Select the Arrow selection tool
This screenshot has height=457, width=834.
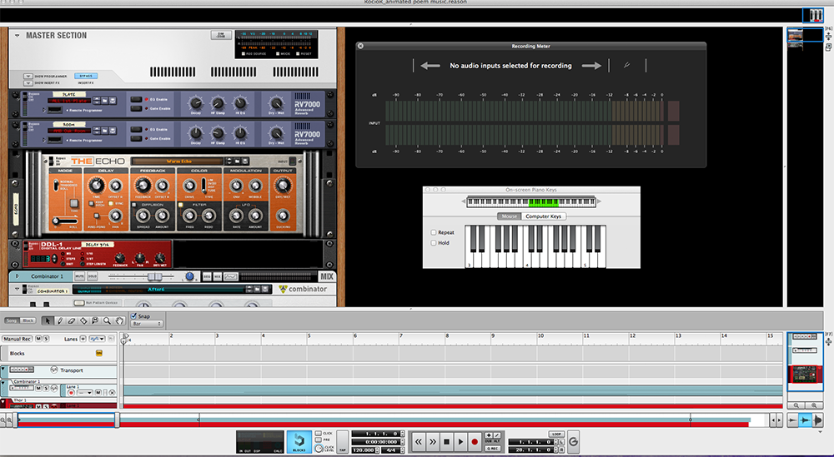point(48,320)
